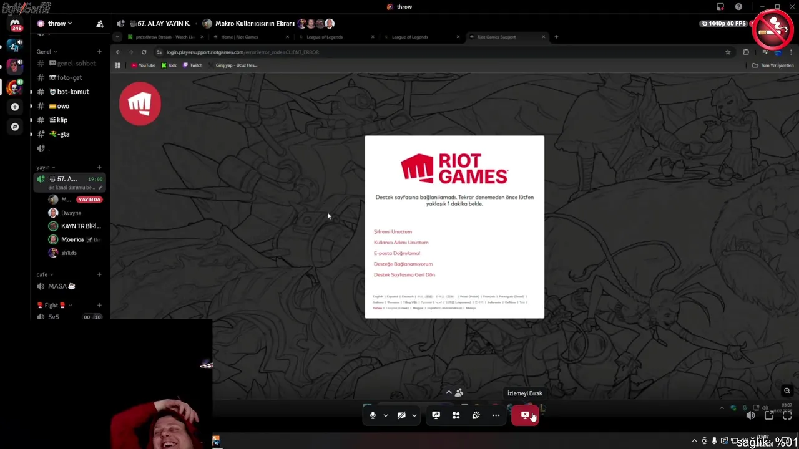Click the magnifier zoom icon on the stream
The height and width of the screenshot is (449, 799).
click(x=787, y=391)
